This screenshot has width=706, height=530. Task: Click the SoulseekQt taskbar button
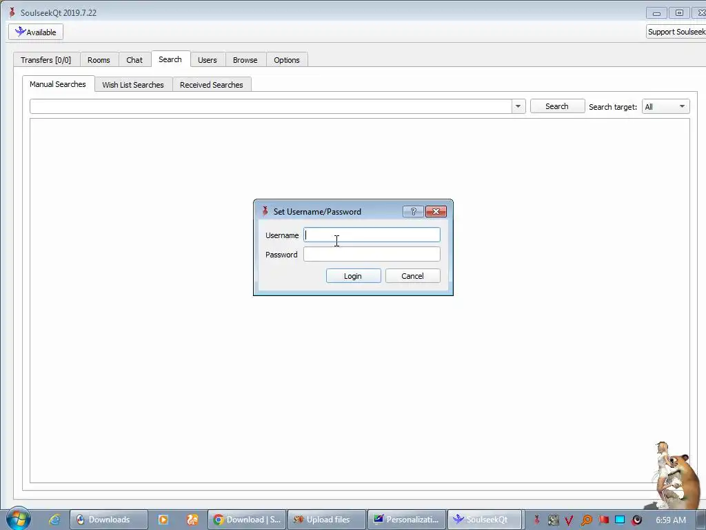tap(485, 520)
